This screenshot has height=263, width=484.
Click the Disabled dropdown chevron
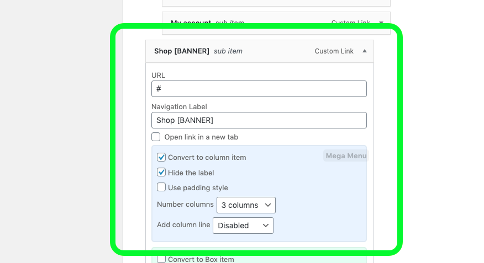265,226
